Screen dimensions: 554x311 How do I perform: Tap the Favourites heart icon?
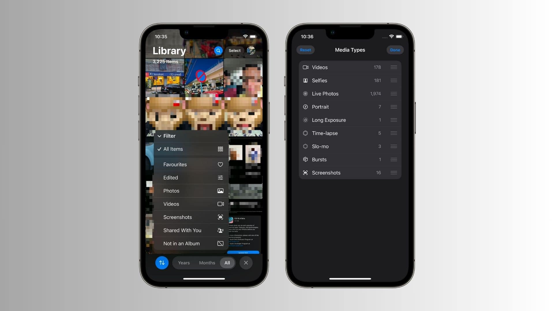coord(220,164)
